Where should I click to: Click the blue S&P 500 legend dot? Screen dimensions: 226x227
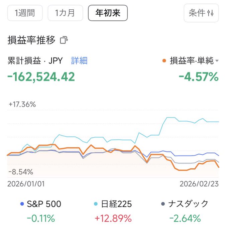[22, 204]
